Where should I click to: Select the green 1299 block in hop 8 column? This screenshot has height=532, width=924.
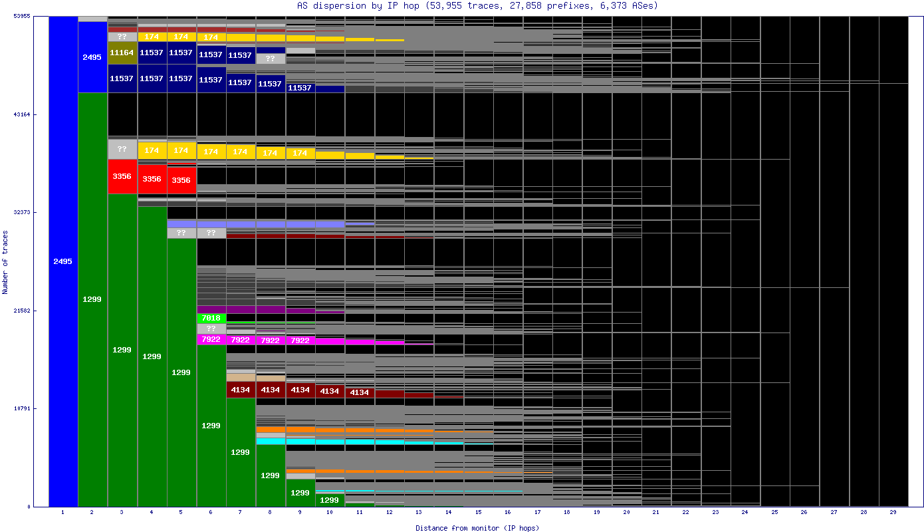point(271,475)
